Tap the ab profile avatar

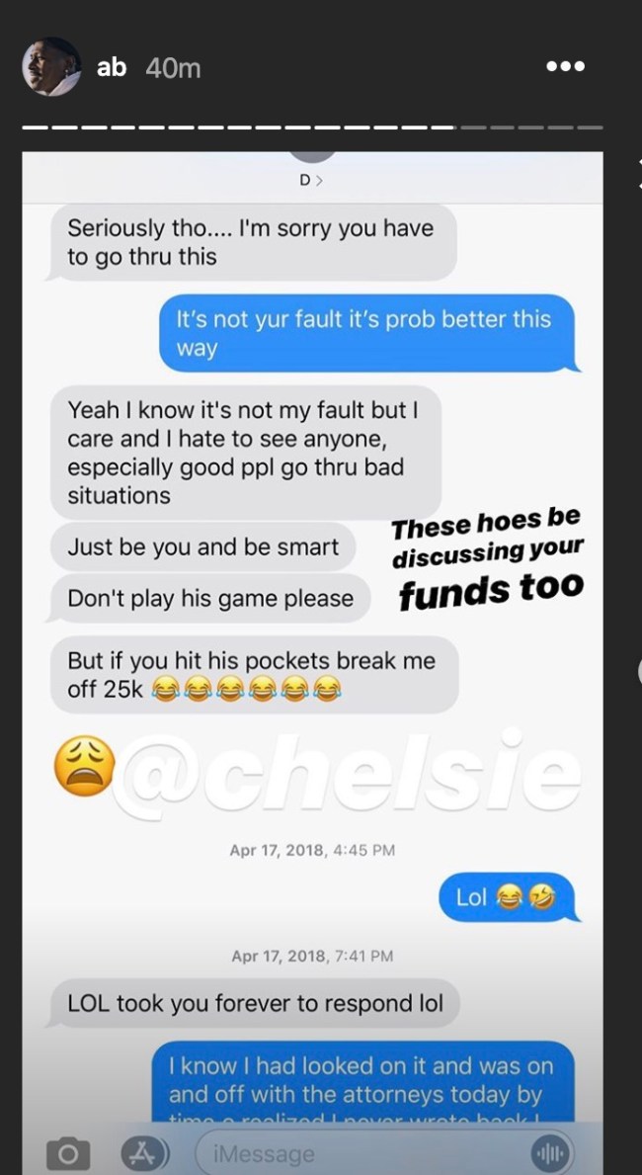[51, 66]
